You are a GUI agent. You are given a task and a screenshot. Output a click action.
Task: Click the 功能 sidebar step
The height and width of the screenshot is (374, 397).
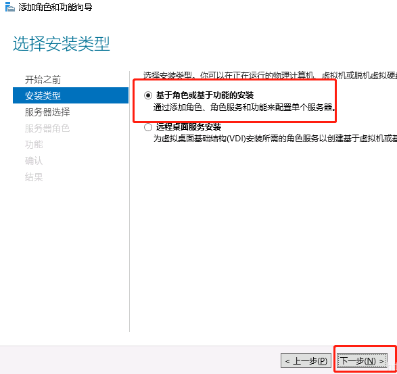click(34, 144)
